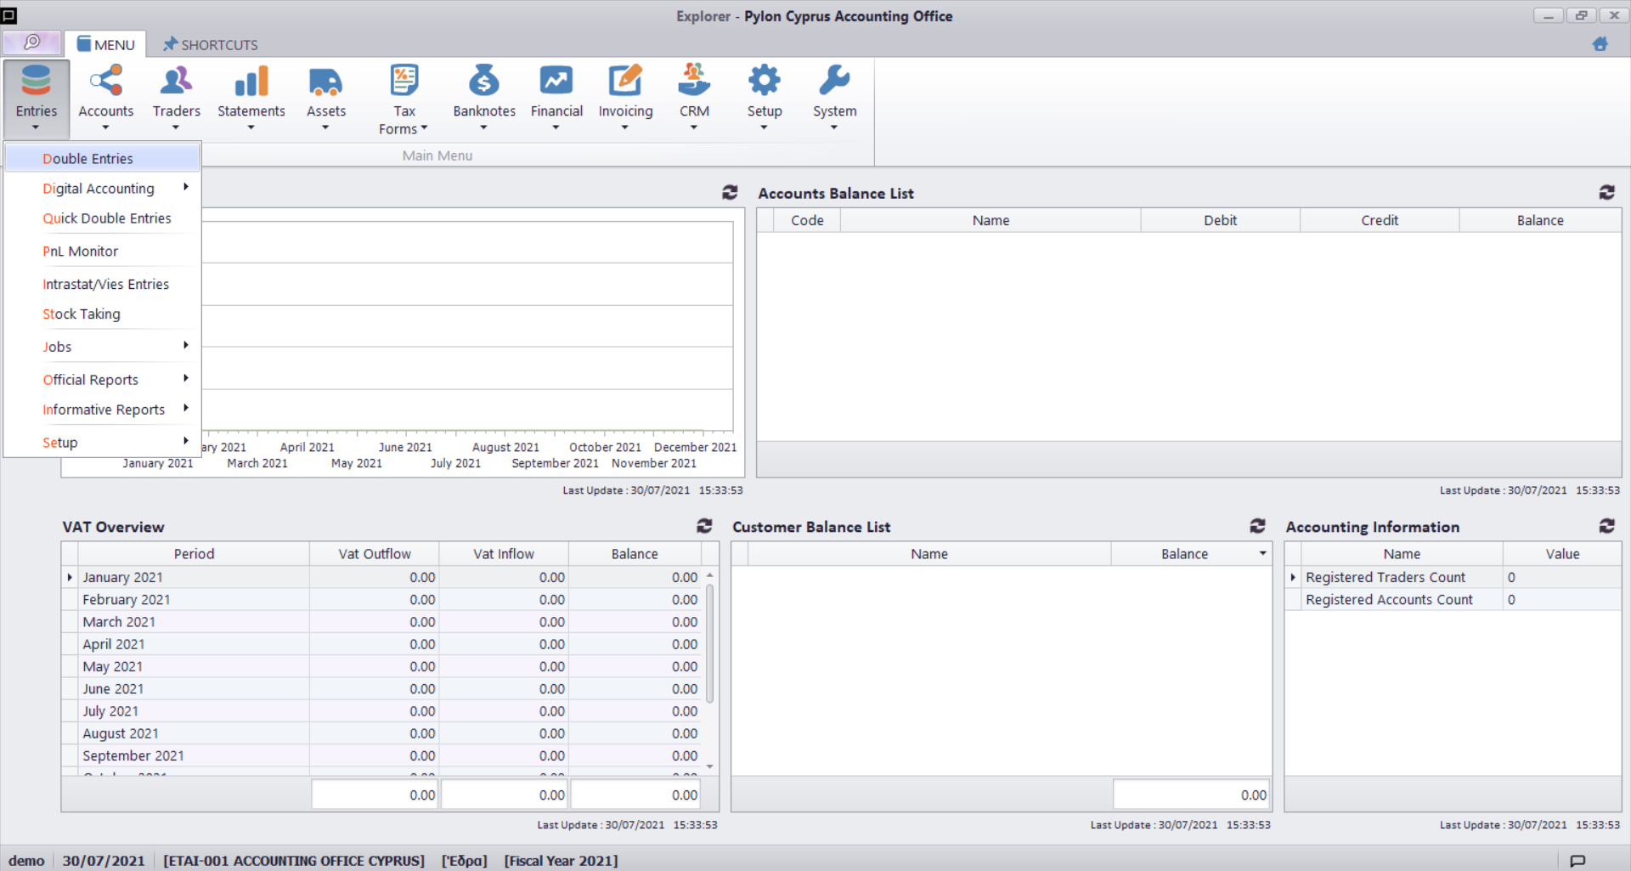
Task: Click the home icon at top right
Action: 1600,44
